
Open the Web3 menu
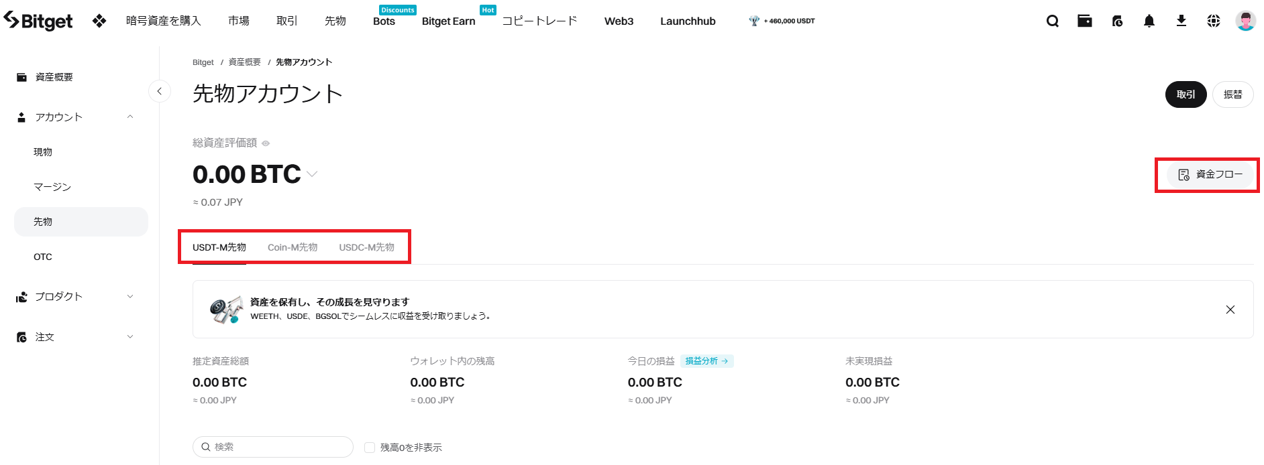pyautogui.click(x=619, y=21)
